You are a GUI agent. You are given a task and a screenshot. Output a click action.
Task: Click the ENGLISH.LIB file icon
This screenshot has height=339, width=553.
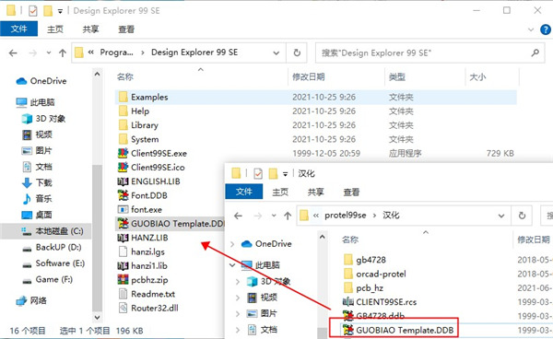(x=123, y=181)
